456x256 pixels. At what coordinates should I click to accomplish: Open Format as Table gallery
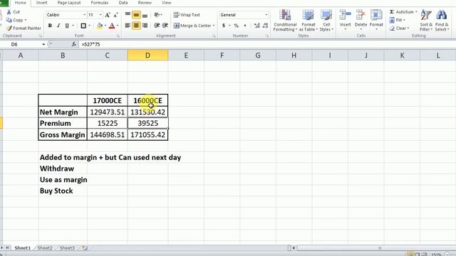pos(309,21)
